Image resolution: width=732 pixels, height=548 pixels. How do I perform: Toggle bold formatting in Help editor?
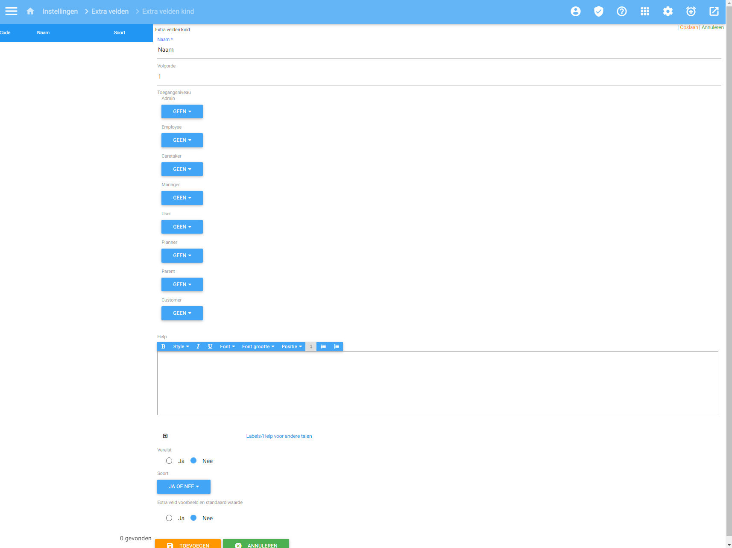tap(163, 346)
